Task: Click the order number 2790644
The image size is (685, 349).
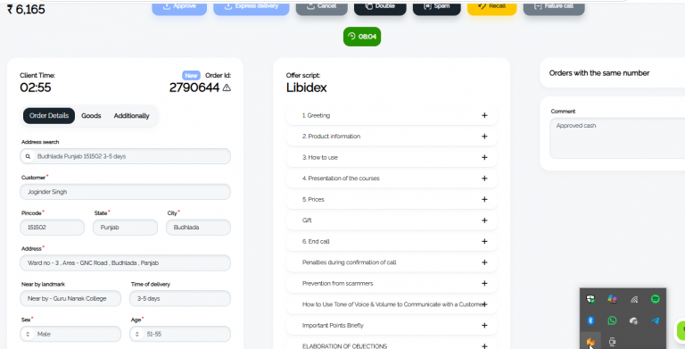Action: point(194,87)
